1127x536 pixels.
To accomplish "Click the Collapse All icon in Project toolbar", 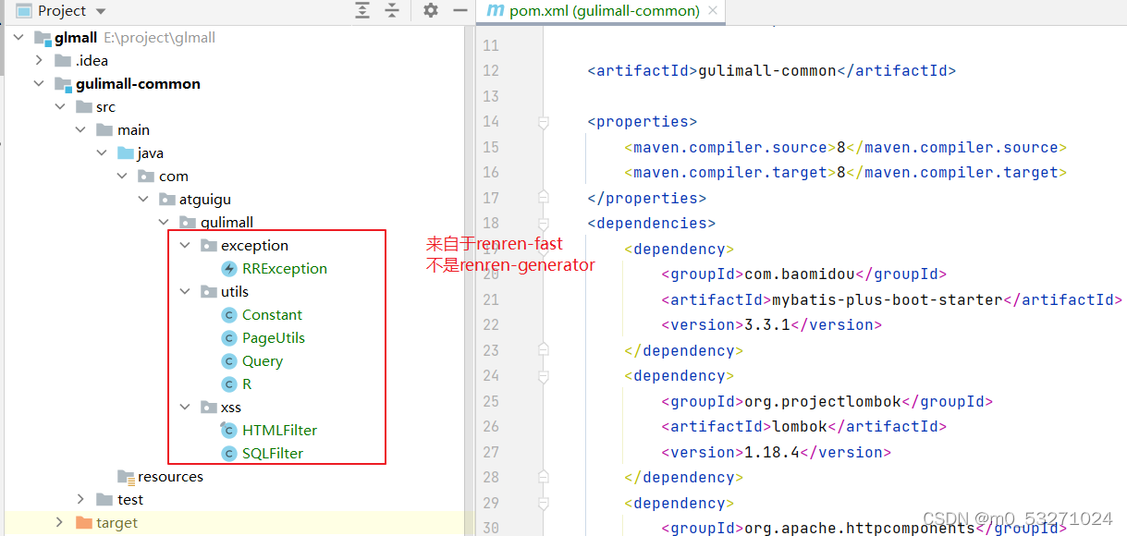I will [392, 11].
